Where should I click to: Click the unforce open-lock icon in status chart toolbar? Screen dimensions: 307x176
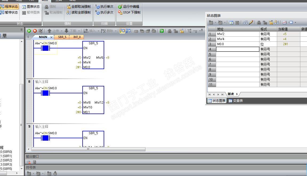point(265,22)
